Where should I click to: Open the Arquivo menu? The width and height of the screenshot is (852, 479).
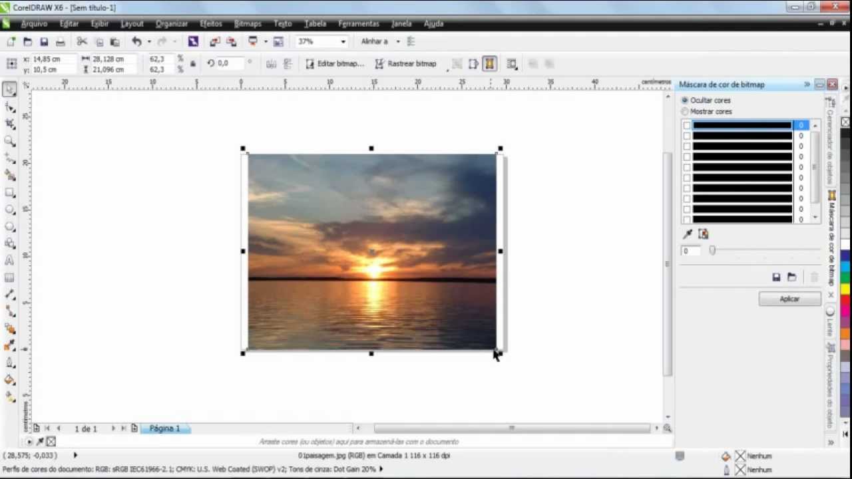34,23
